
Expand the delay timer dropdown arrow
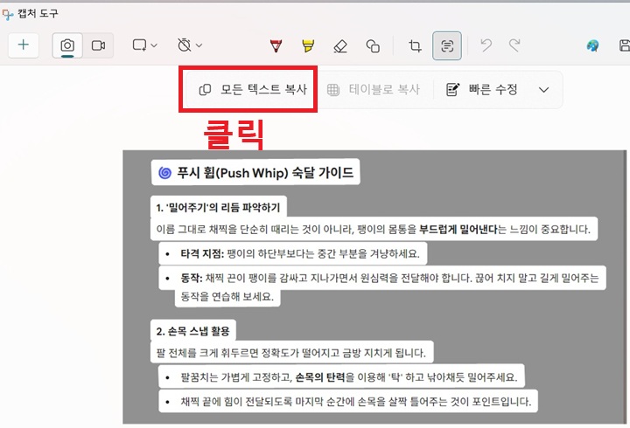click(199, 45)
